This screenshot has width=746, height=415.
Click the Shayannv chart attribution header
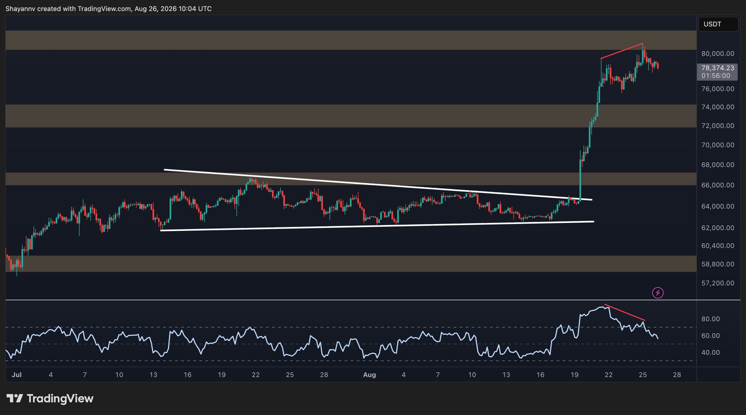[108, 9]
